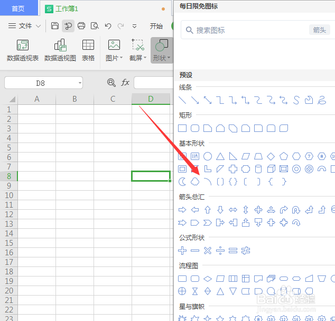Select the moon shape in 基本形状

click(182, 182)
